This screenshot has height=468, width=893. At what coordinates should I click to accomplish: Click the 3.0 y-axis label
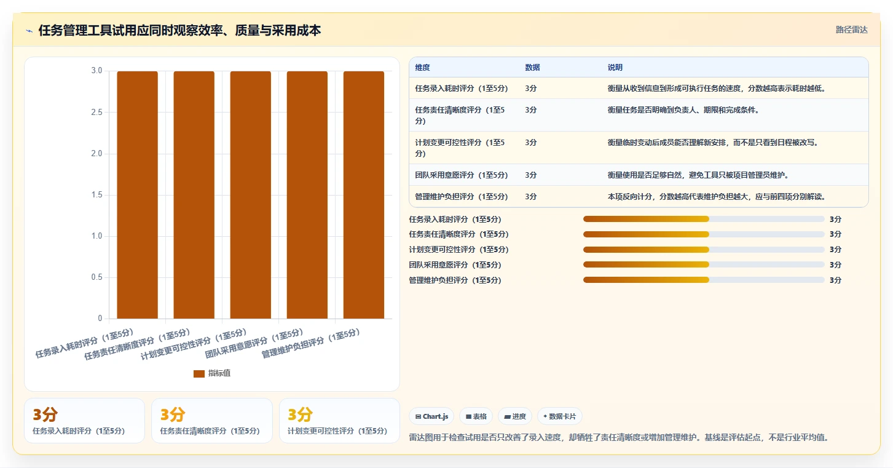(96, 71)
